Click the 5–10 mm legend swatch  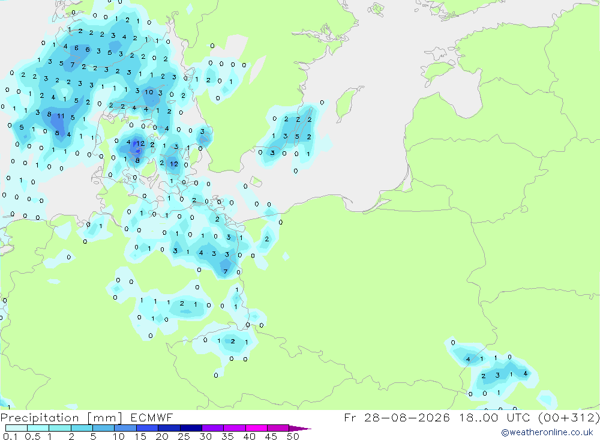pos(103,428)
